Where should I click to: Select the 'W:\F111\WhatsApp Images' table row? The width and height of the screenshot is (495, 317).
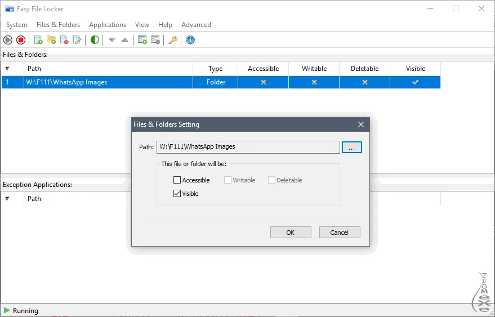pyautogui.click(x=221, y=82)
